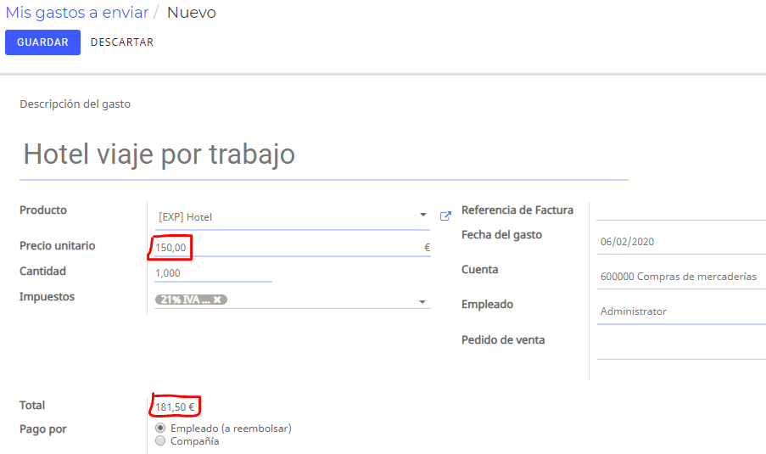Image resolution: width=766 pixels, height=454 pixels.
Task: Click the Referencia de Factura input field
Action: point(681,211)
